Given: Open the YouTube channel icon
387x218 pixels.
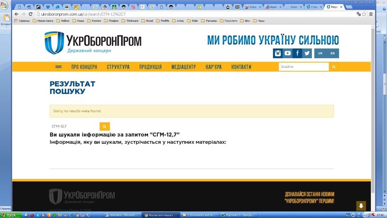Looking at the screenshot, I should [x=287, y=53].
